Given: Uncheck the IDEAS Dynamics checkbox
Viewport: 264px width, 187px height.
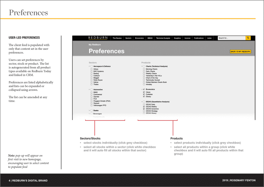Looking at the screenshot, I should [144, 109].
